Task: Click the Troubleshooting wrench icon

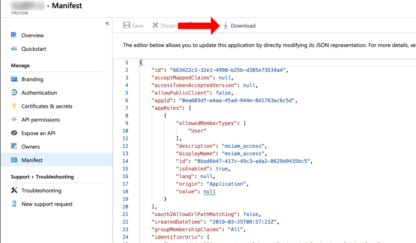Action: 14,190
